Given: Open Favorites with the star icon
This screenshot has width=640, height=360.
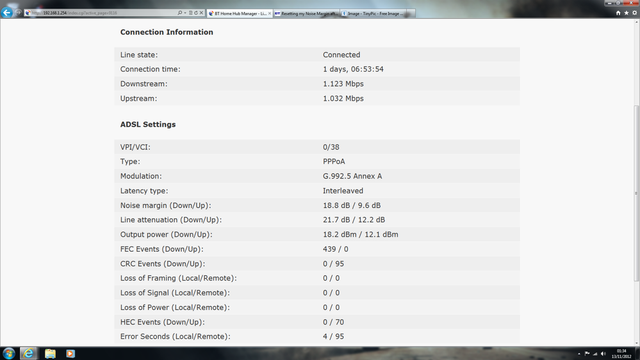Looking at the screenshot, I should pos(626,13).
